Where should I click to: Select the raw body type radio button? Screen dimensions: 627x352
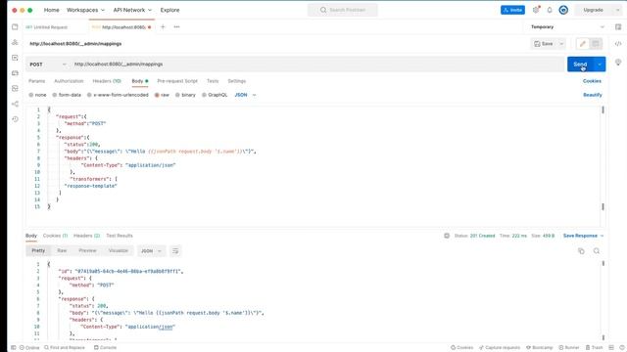[157, 95]
